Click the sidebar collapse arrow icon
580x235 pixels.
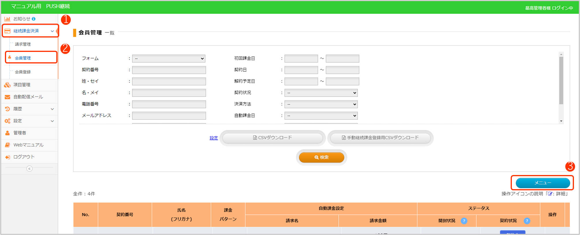pos(29,169)
